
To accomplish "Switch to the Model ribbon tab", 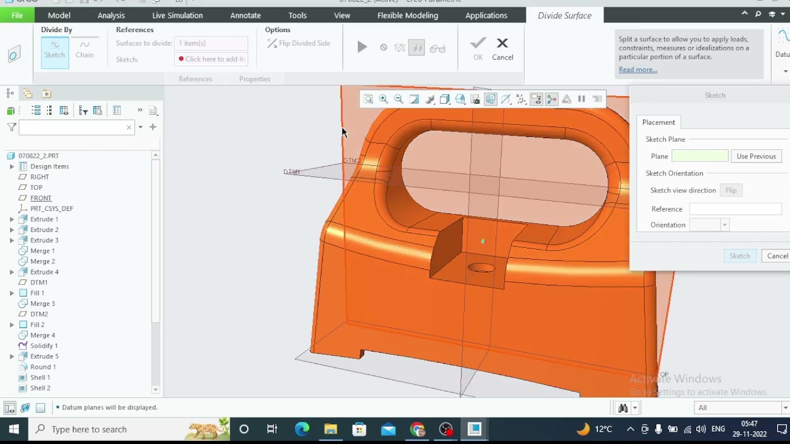I will tap(59, 15).
